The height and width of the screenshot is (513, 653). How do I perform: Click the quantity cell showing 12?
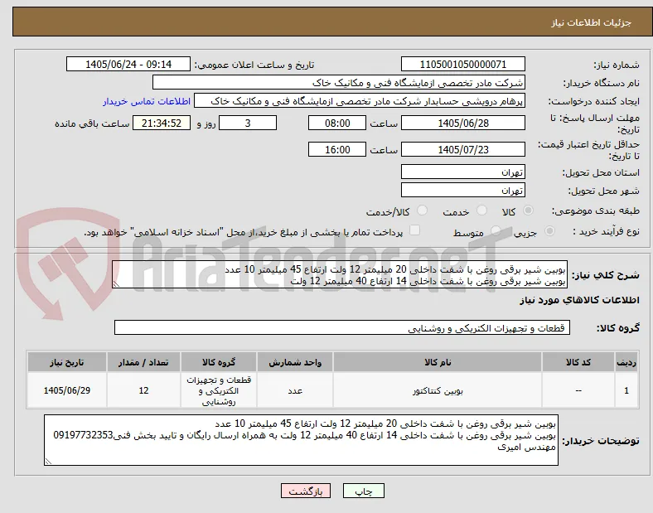point(143,390)
